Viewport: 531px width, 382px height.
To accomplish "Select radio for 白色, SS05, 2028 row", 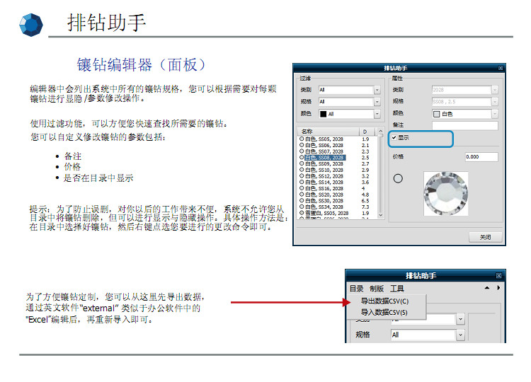I will (x=302, y=139).
